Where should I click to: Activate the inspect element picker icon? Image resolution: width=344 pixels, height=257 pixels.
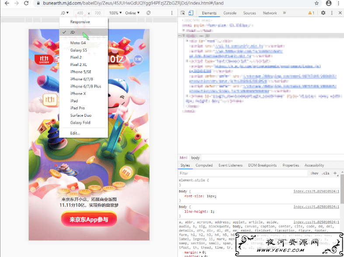click(183, 13)
